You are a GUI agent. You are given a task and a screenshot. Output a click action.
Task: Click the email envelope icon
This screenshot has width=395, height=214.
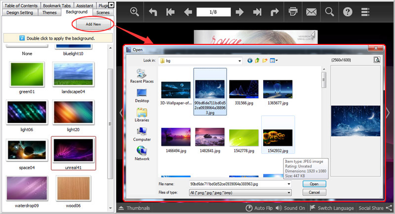click(311, 11)
